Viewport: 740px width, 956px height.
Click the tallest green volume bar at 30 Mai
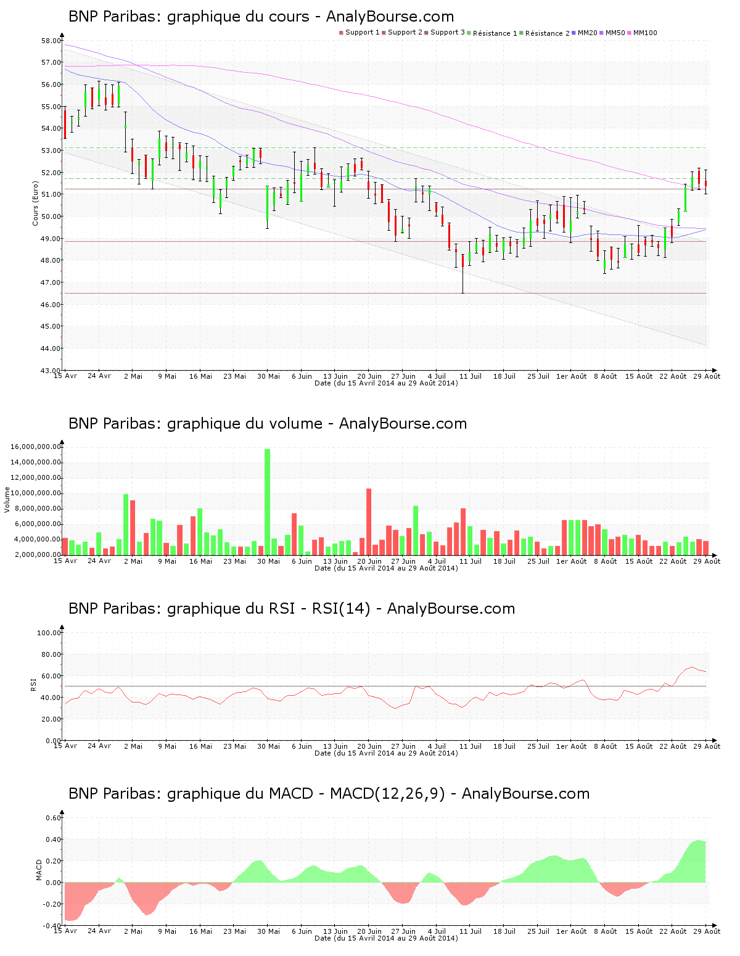[x=267, y=501]
